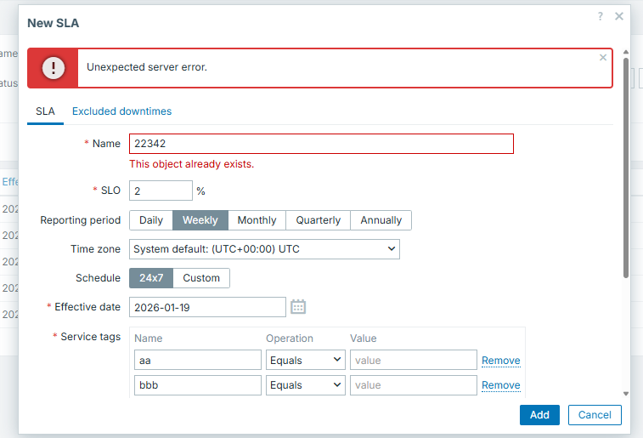Click the Add button

pyautogui.click(x=539, y=414)
